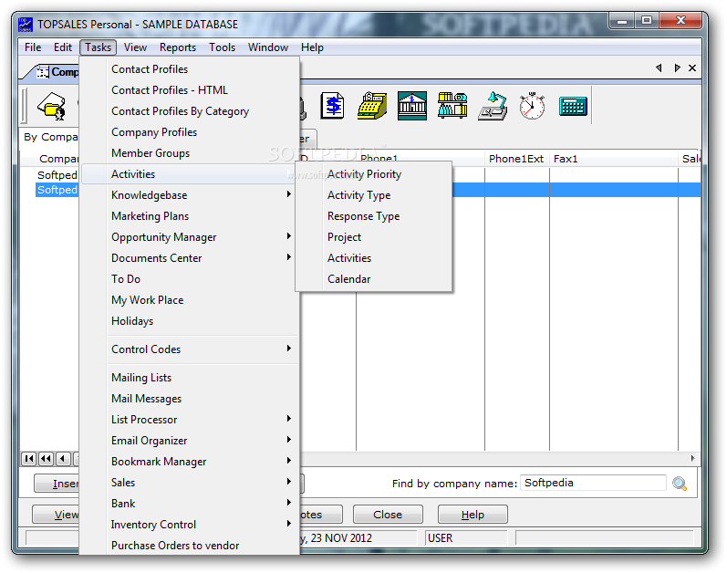Screen dimensions: 727x573
Task: Click the stopwatch toolbar icon
Action: 532,106
